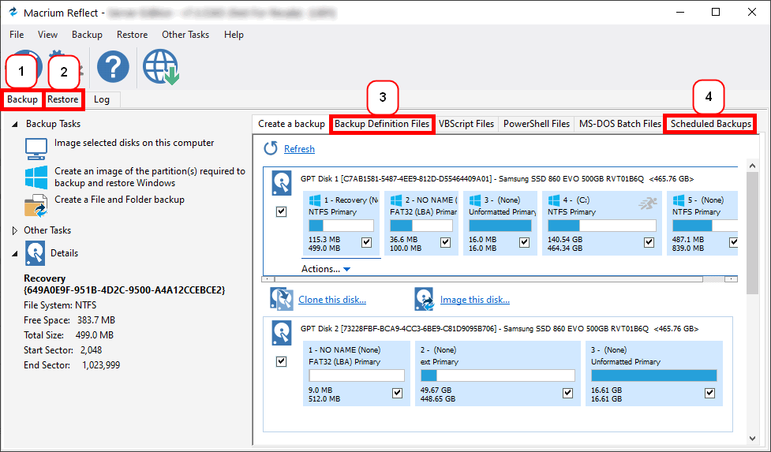771x452 pixels.
Task: Click the disk icon next to Details
Action: (x=35, y=253)
